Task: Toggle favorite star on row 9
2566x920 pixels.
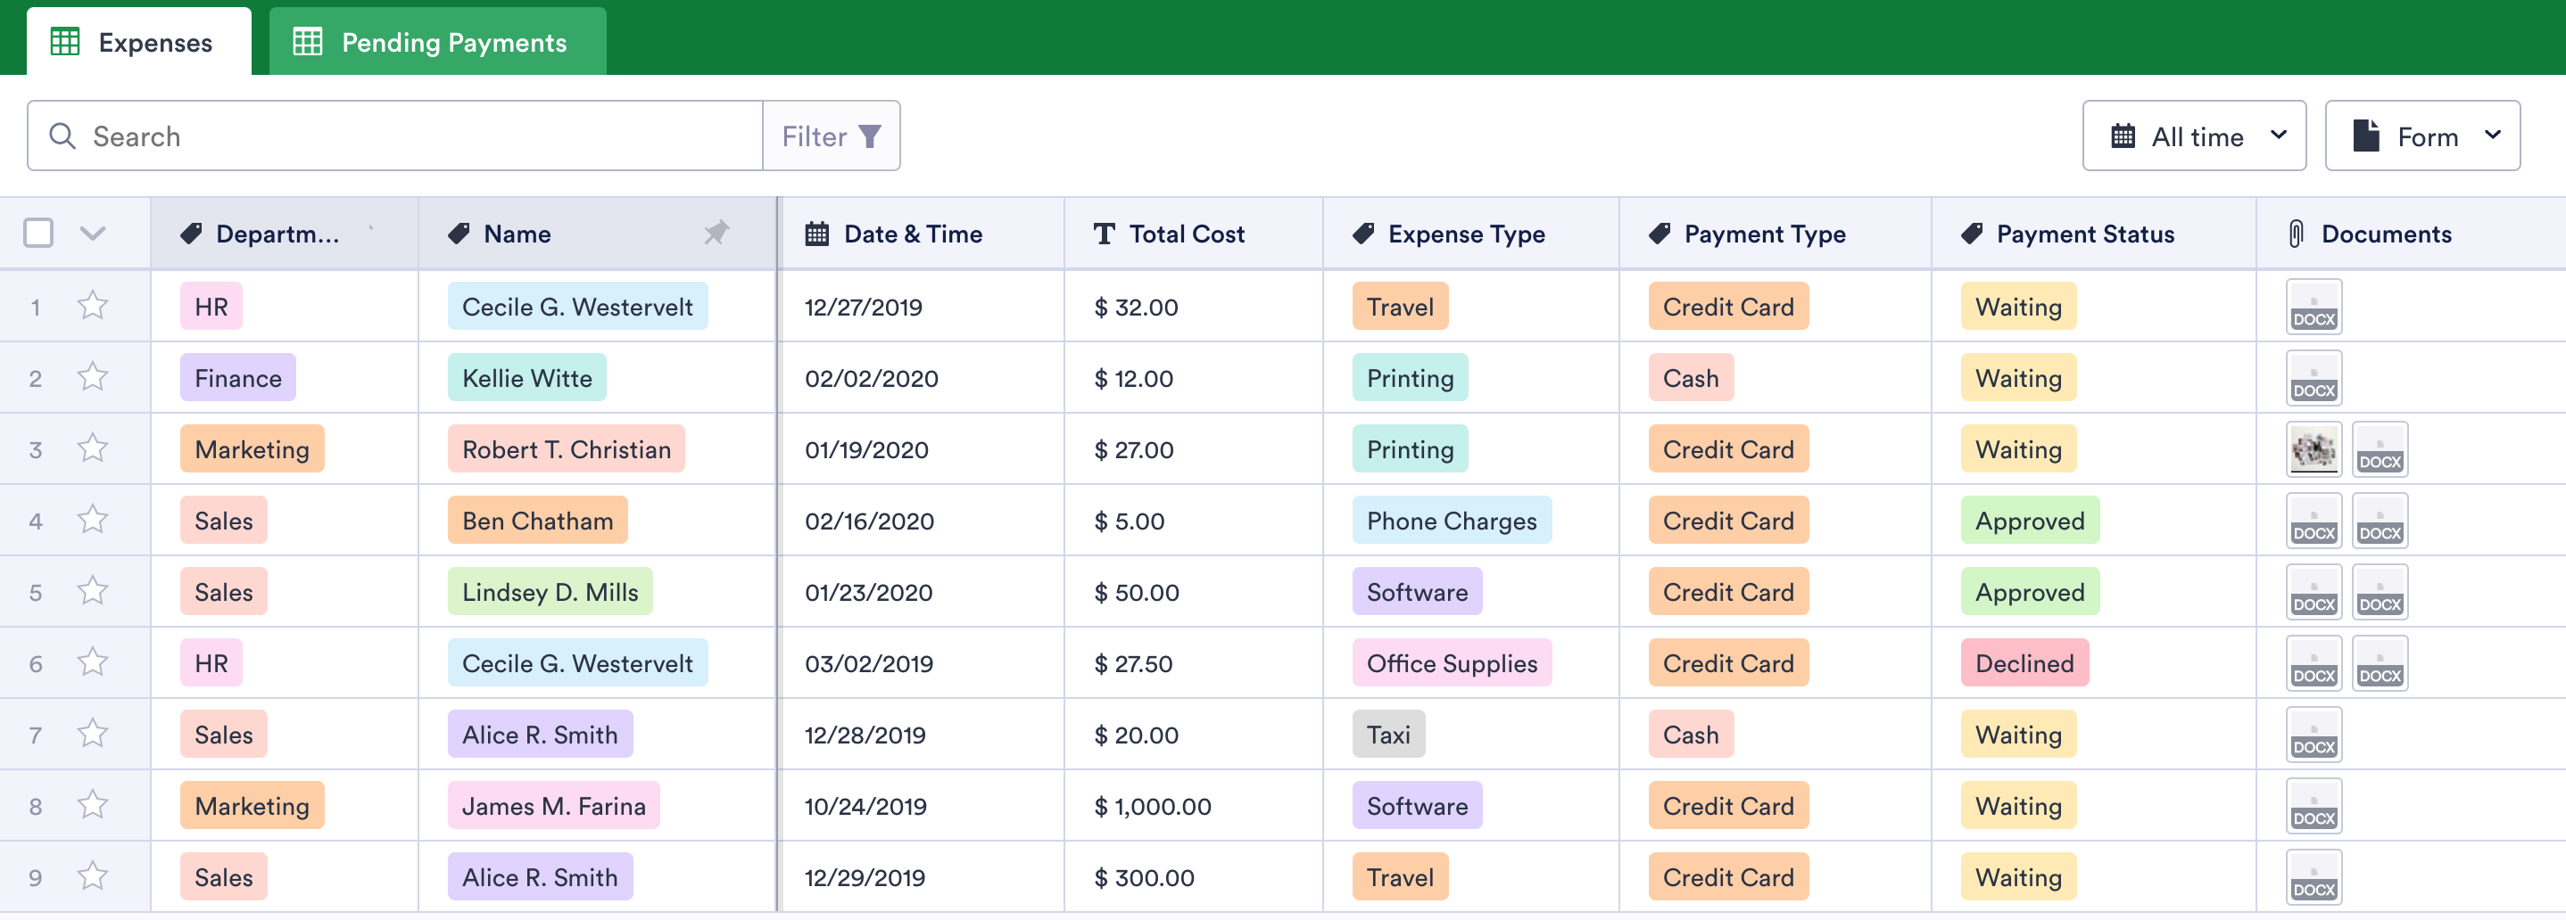Action: tap(93, 876)
